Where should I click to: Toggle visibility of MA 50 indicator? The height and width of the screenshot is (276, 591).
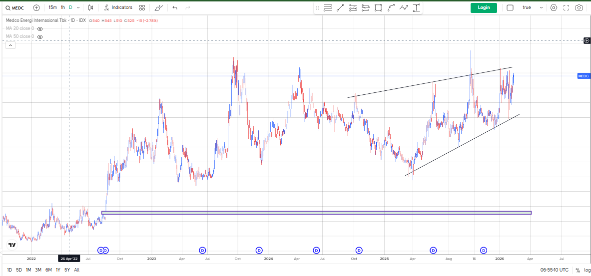point(40,36)
